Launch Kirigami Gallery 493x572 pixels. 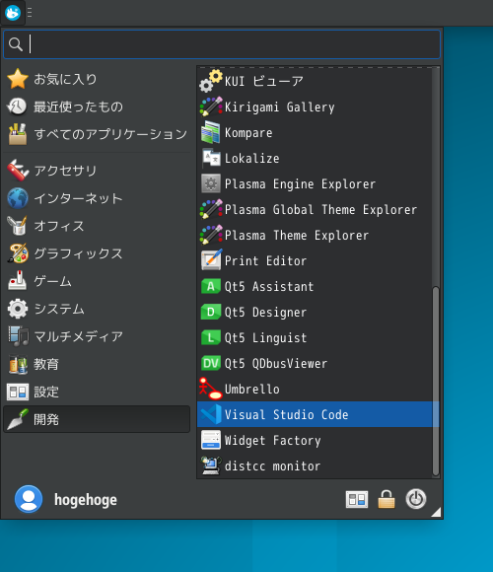click(x=316, y=107)
